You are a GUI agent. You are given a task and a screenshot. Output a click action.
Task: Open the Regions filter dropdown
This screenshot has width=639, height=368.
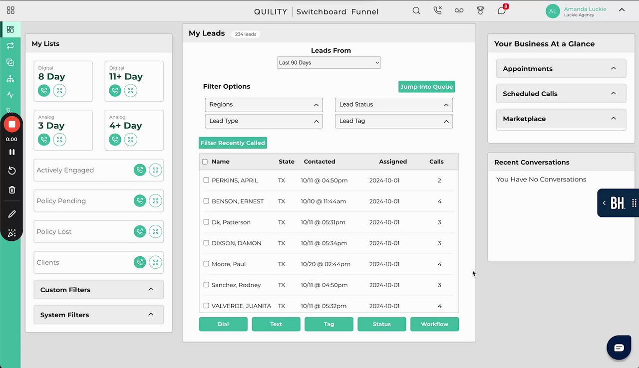pyautogui.click(x=264, y=105)
